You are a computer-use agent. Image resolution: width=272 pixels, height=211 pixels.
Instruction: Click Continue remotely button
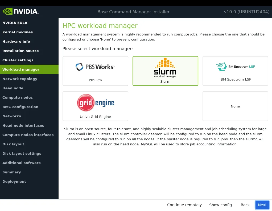click(x=184, y=205)
